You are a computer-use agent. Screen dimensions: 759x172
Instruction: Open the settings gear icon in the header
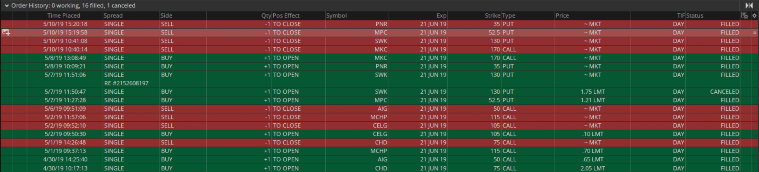pyautogui.click(x=754, y=16)
